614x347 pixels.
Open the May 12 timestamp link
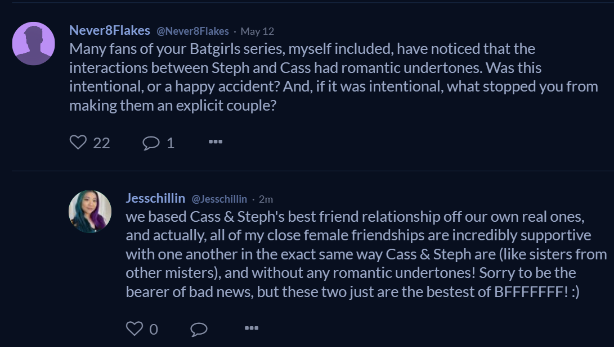[x=257, y=31]
